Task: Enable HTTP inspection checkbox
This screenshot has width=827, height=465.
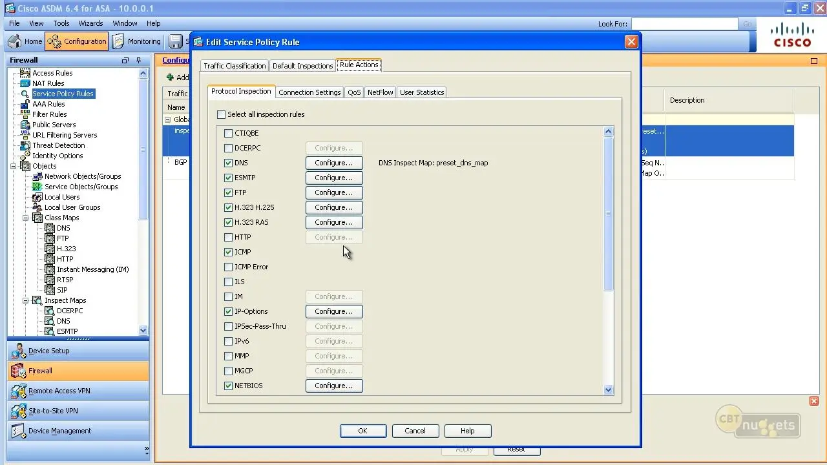Action: click(228, 237)
